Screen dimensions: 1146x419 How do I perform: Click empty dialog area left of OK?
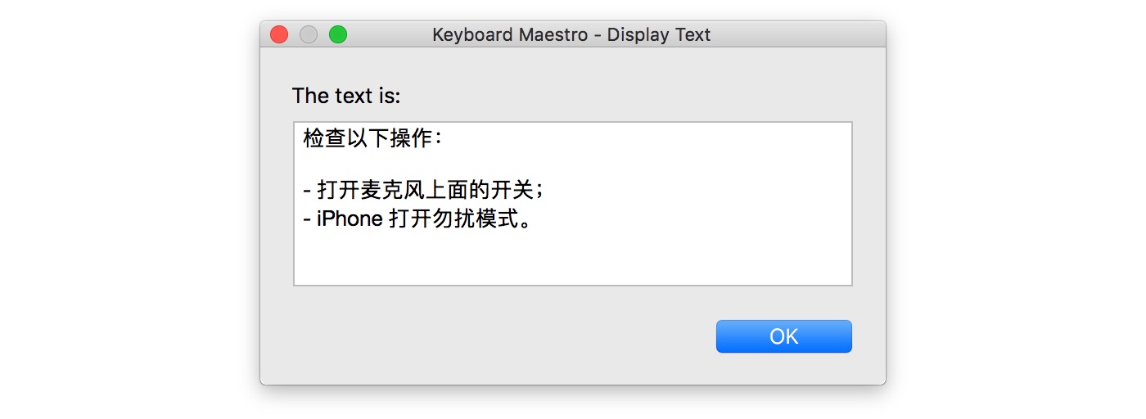pos(491,336)
